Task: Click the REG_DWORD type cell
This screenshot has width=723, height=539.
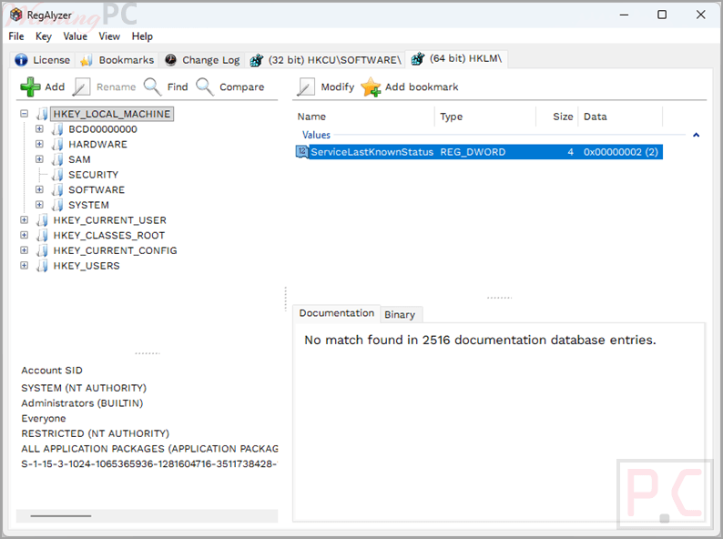Action: [x=473, y=152]
